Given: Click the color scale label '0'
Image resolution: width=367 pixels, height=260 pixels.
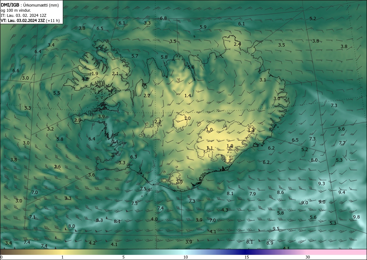Looking at the screenshot, I should coord(1,257).
